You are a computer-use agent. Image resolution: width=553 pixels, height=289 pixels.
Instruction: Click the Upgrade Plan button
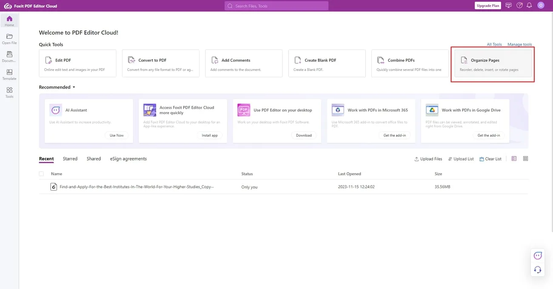pos(488,6)
